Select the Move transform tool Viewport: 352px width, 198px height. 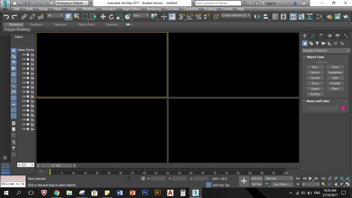(103, 17)
